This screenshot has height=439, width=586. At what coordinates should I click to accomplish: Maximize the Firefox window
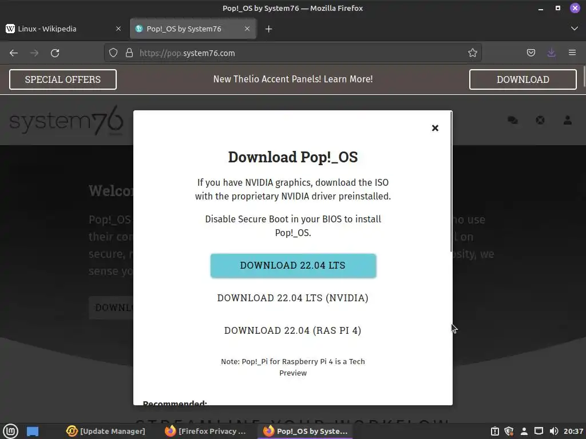[557, 8]
